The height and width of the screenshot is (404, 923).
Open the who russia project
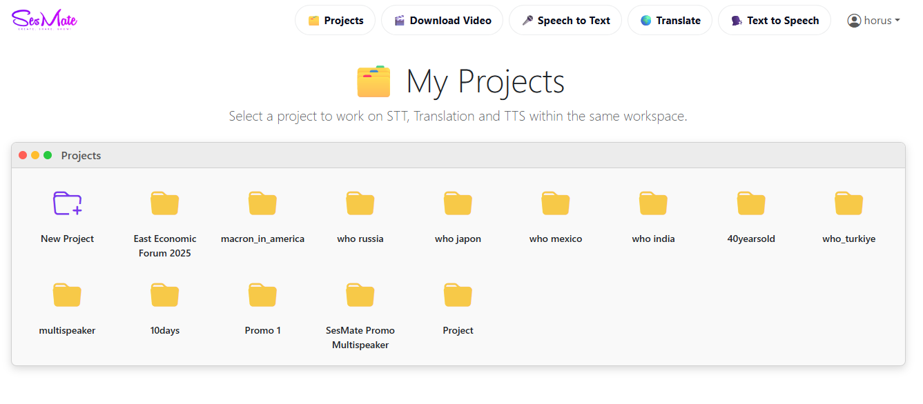point(360,203)
